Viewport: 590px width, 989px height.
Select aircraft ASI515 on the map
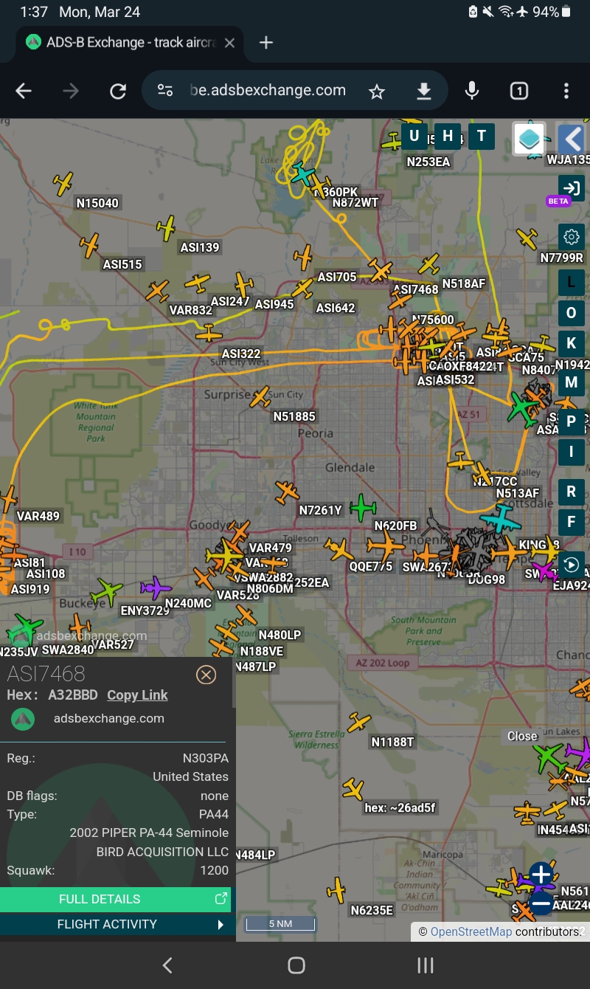pos(89,245)
